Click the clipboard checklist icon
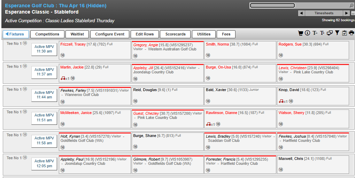Screen dimensions: 355x178 pyautogui.click(x=345, y=33)
